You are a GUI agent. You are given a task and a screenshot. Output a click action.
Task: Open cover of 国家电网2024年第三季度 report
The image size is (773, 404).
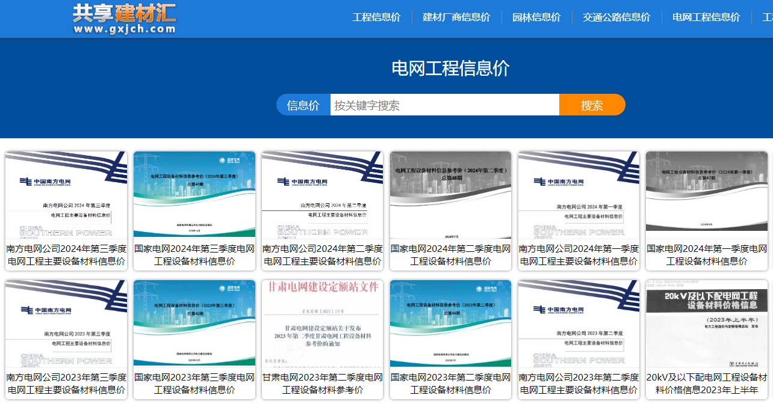click(194, 195)
